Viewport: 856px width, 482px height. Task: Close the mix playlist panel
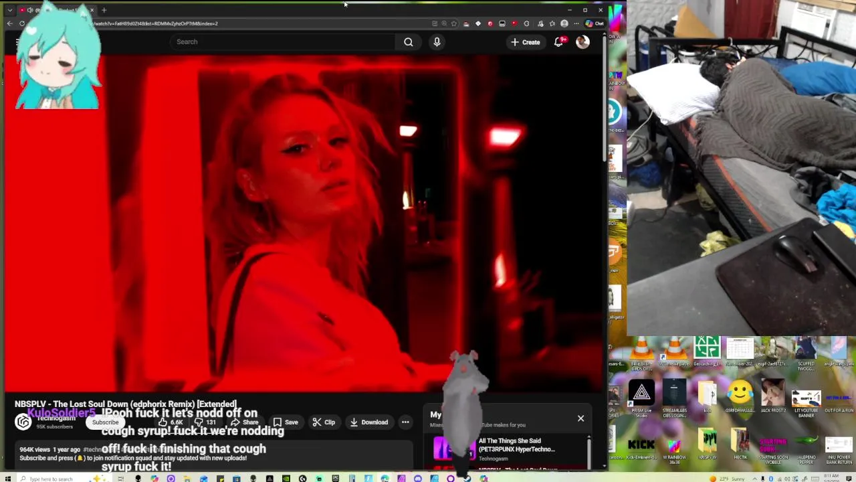(580, 418)
